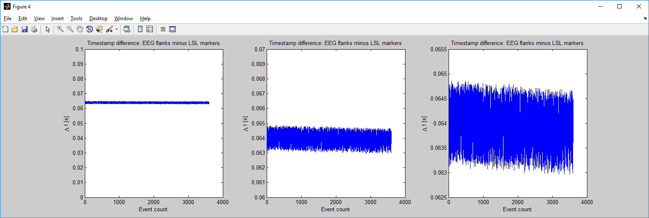Click the dock figure arrow at top right
Viewport: 649px width, 218px height.
tap(645, 19)
